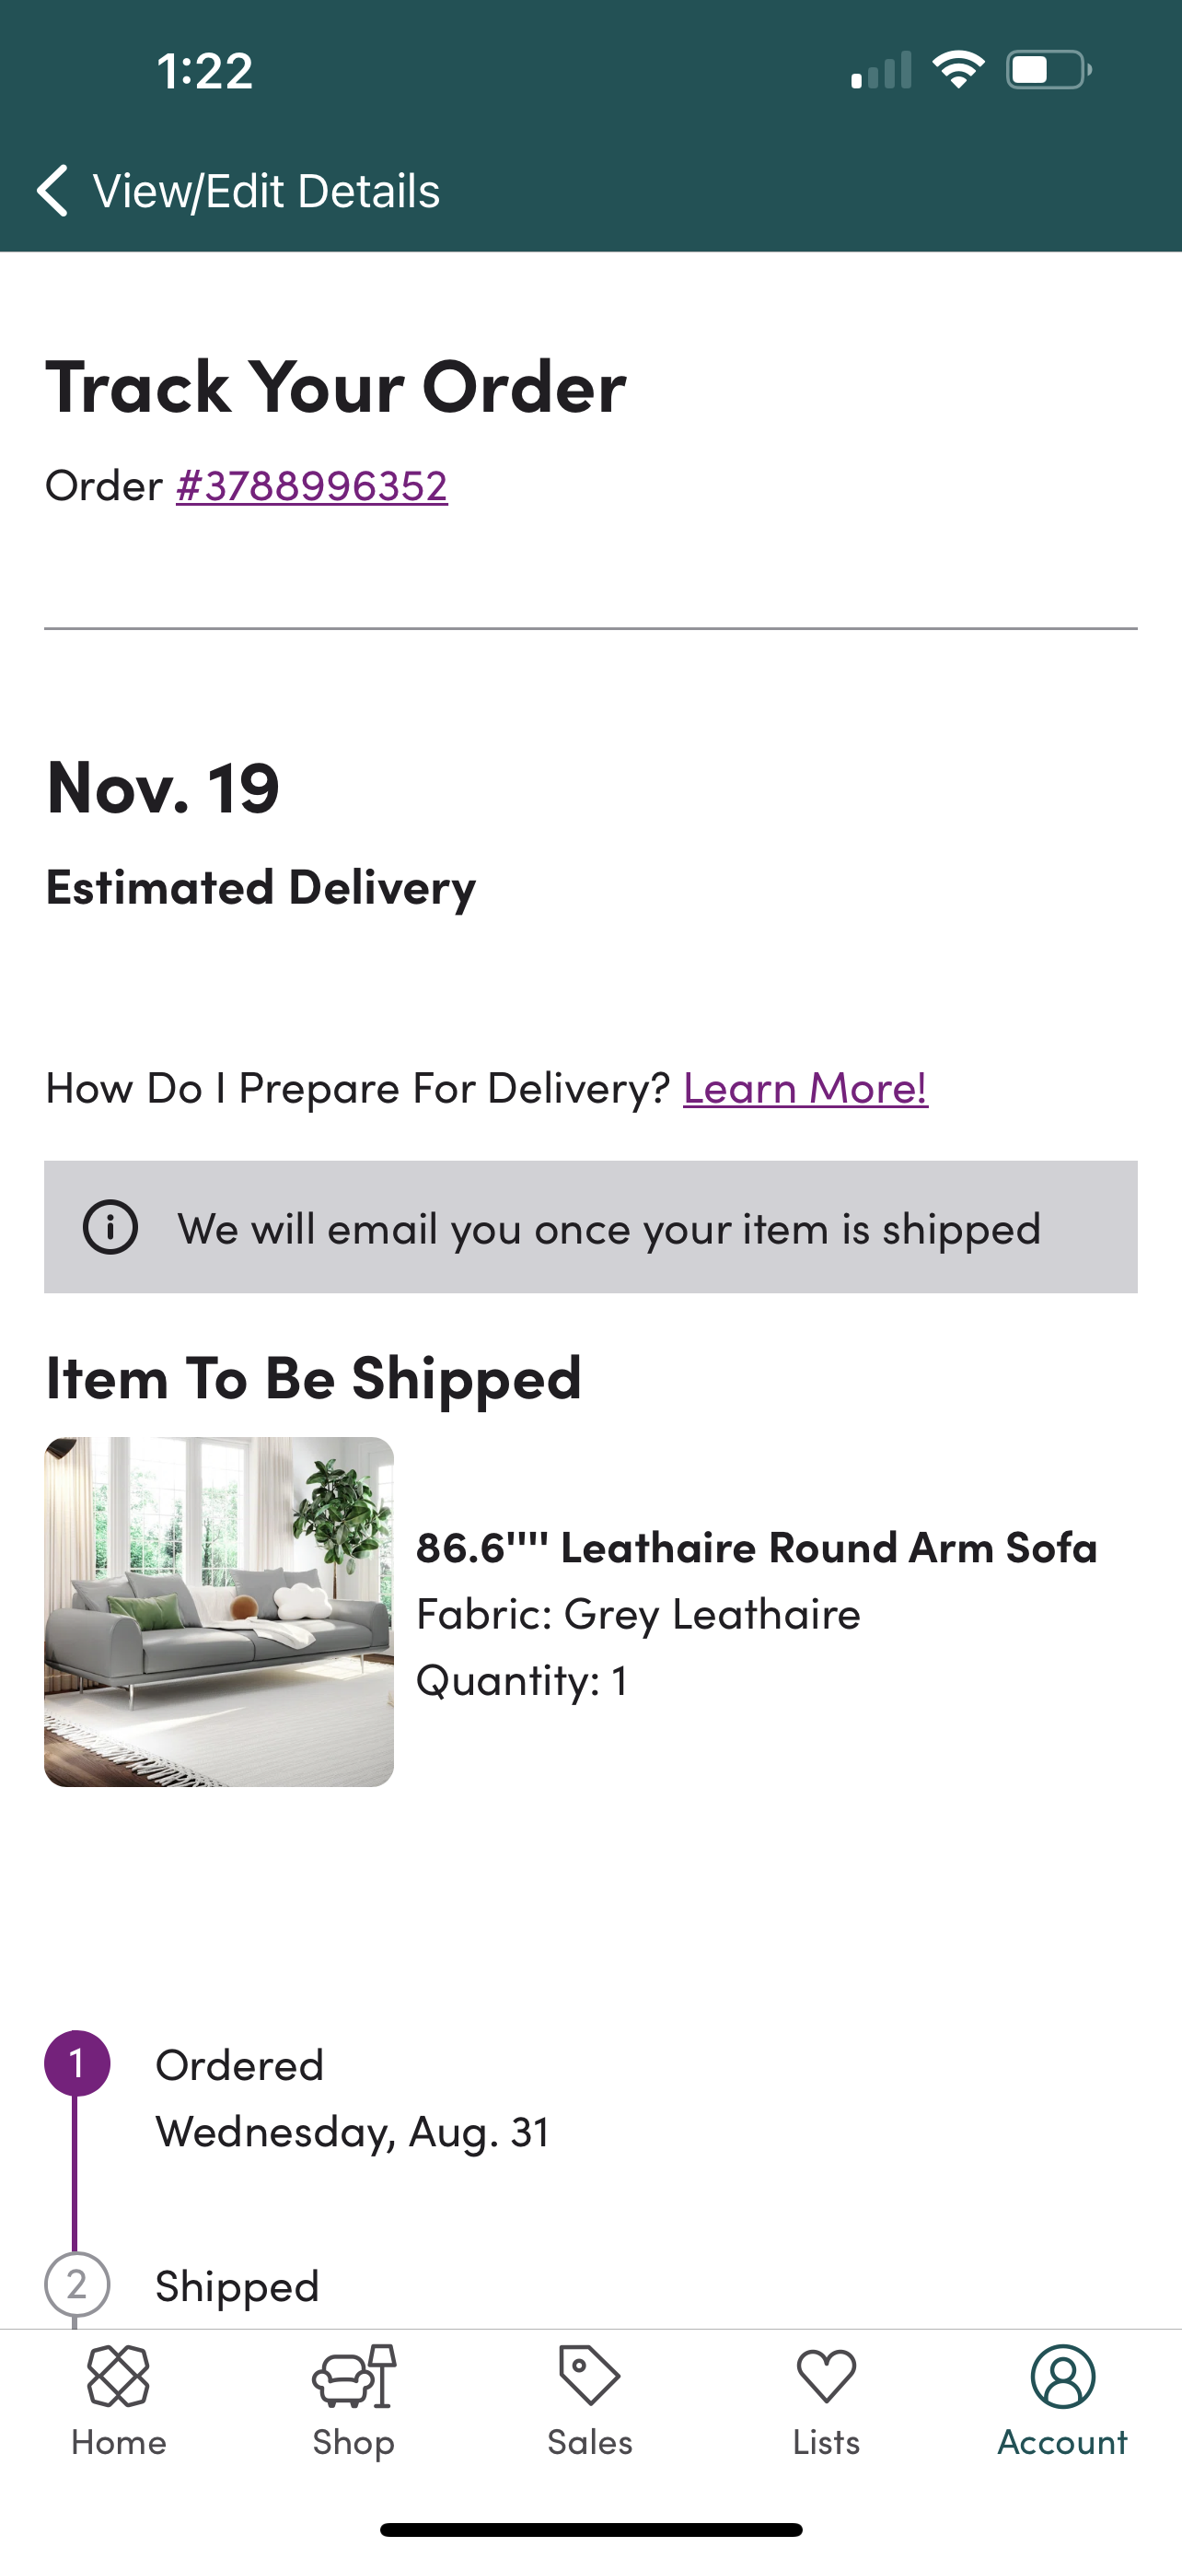Tap the Lists heart icon
Screen dimensions: 1182x2559
[826, 2377]
